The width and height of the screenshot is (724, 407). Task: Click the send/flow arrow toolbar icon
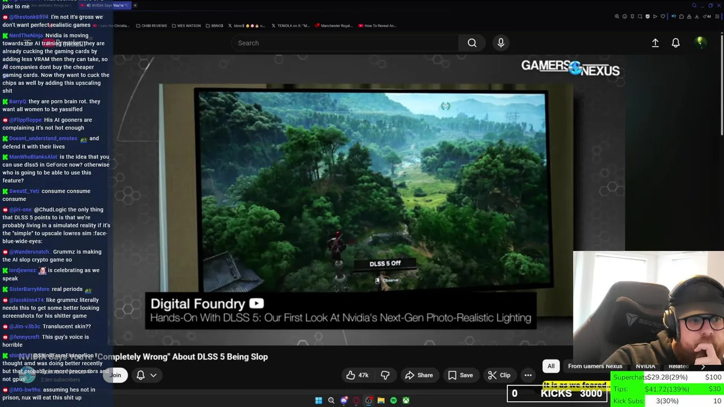(x=655, y=16)
